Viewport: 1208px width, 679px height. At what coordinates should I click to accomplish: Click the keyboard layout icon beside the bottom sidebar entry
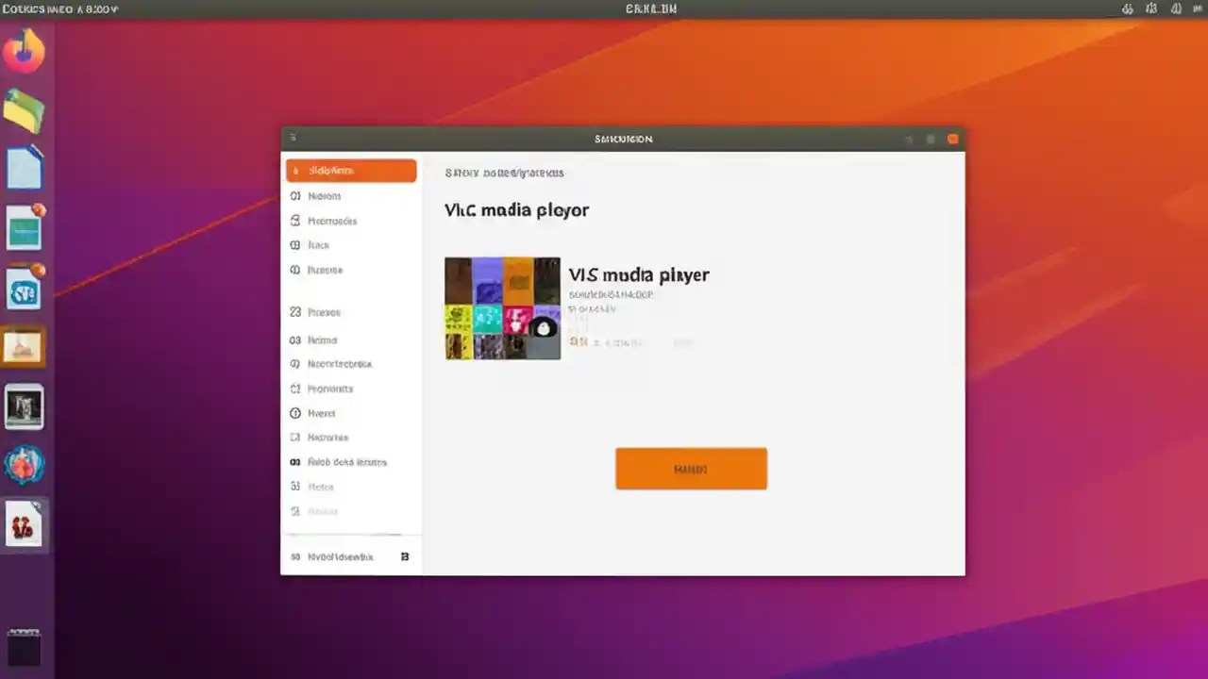[405, 556]
